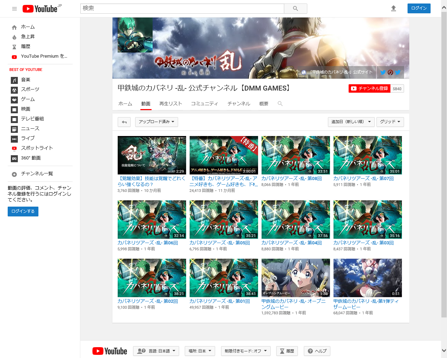Image resolution: width=447 pixels, height=358 pixels.
Task: Open the 公式サイト banner link
Action: coord(338,72)
